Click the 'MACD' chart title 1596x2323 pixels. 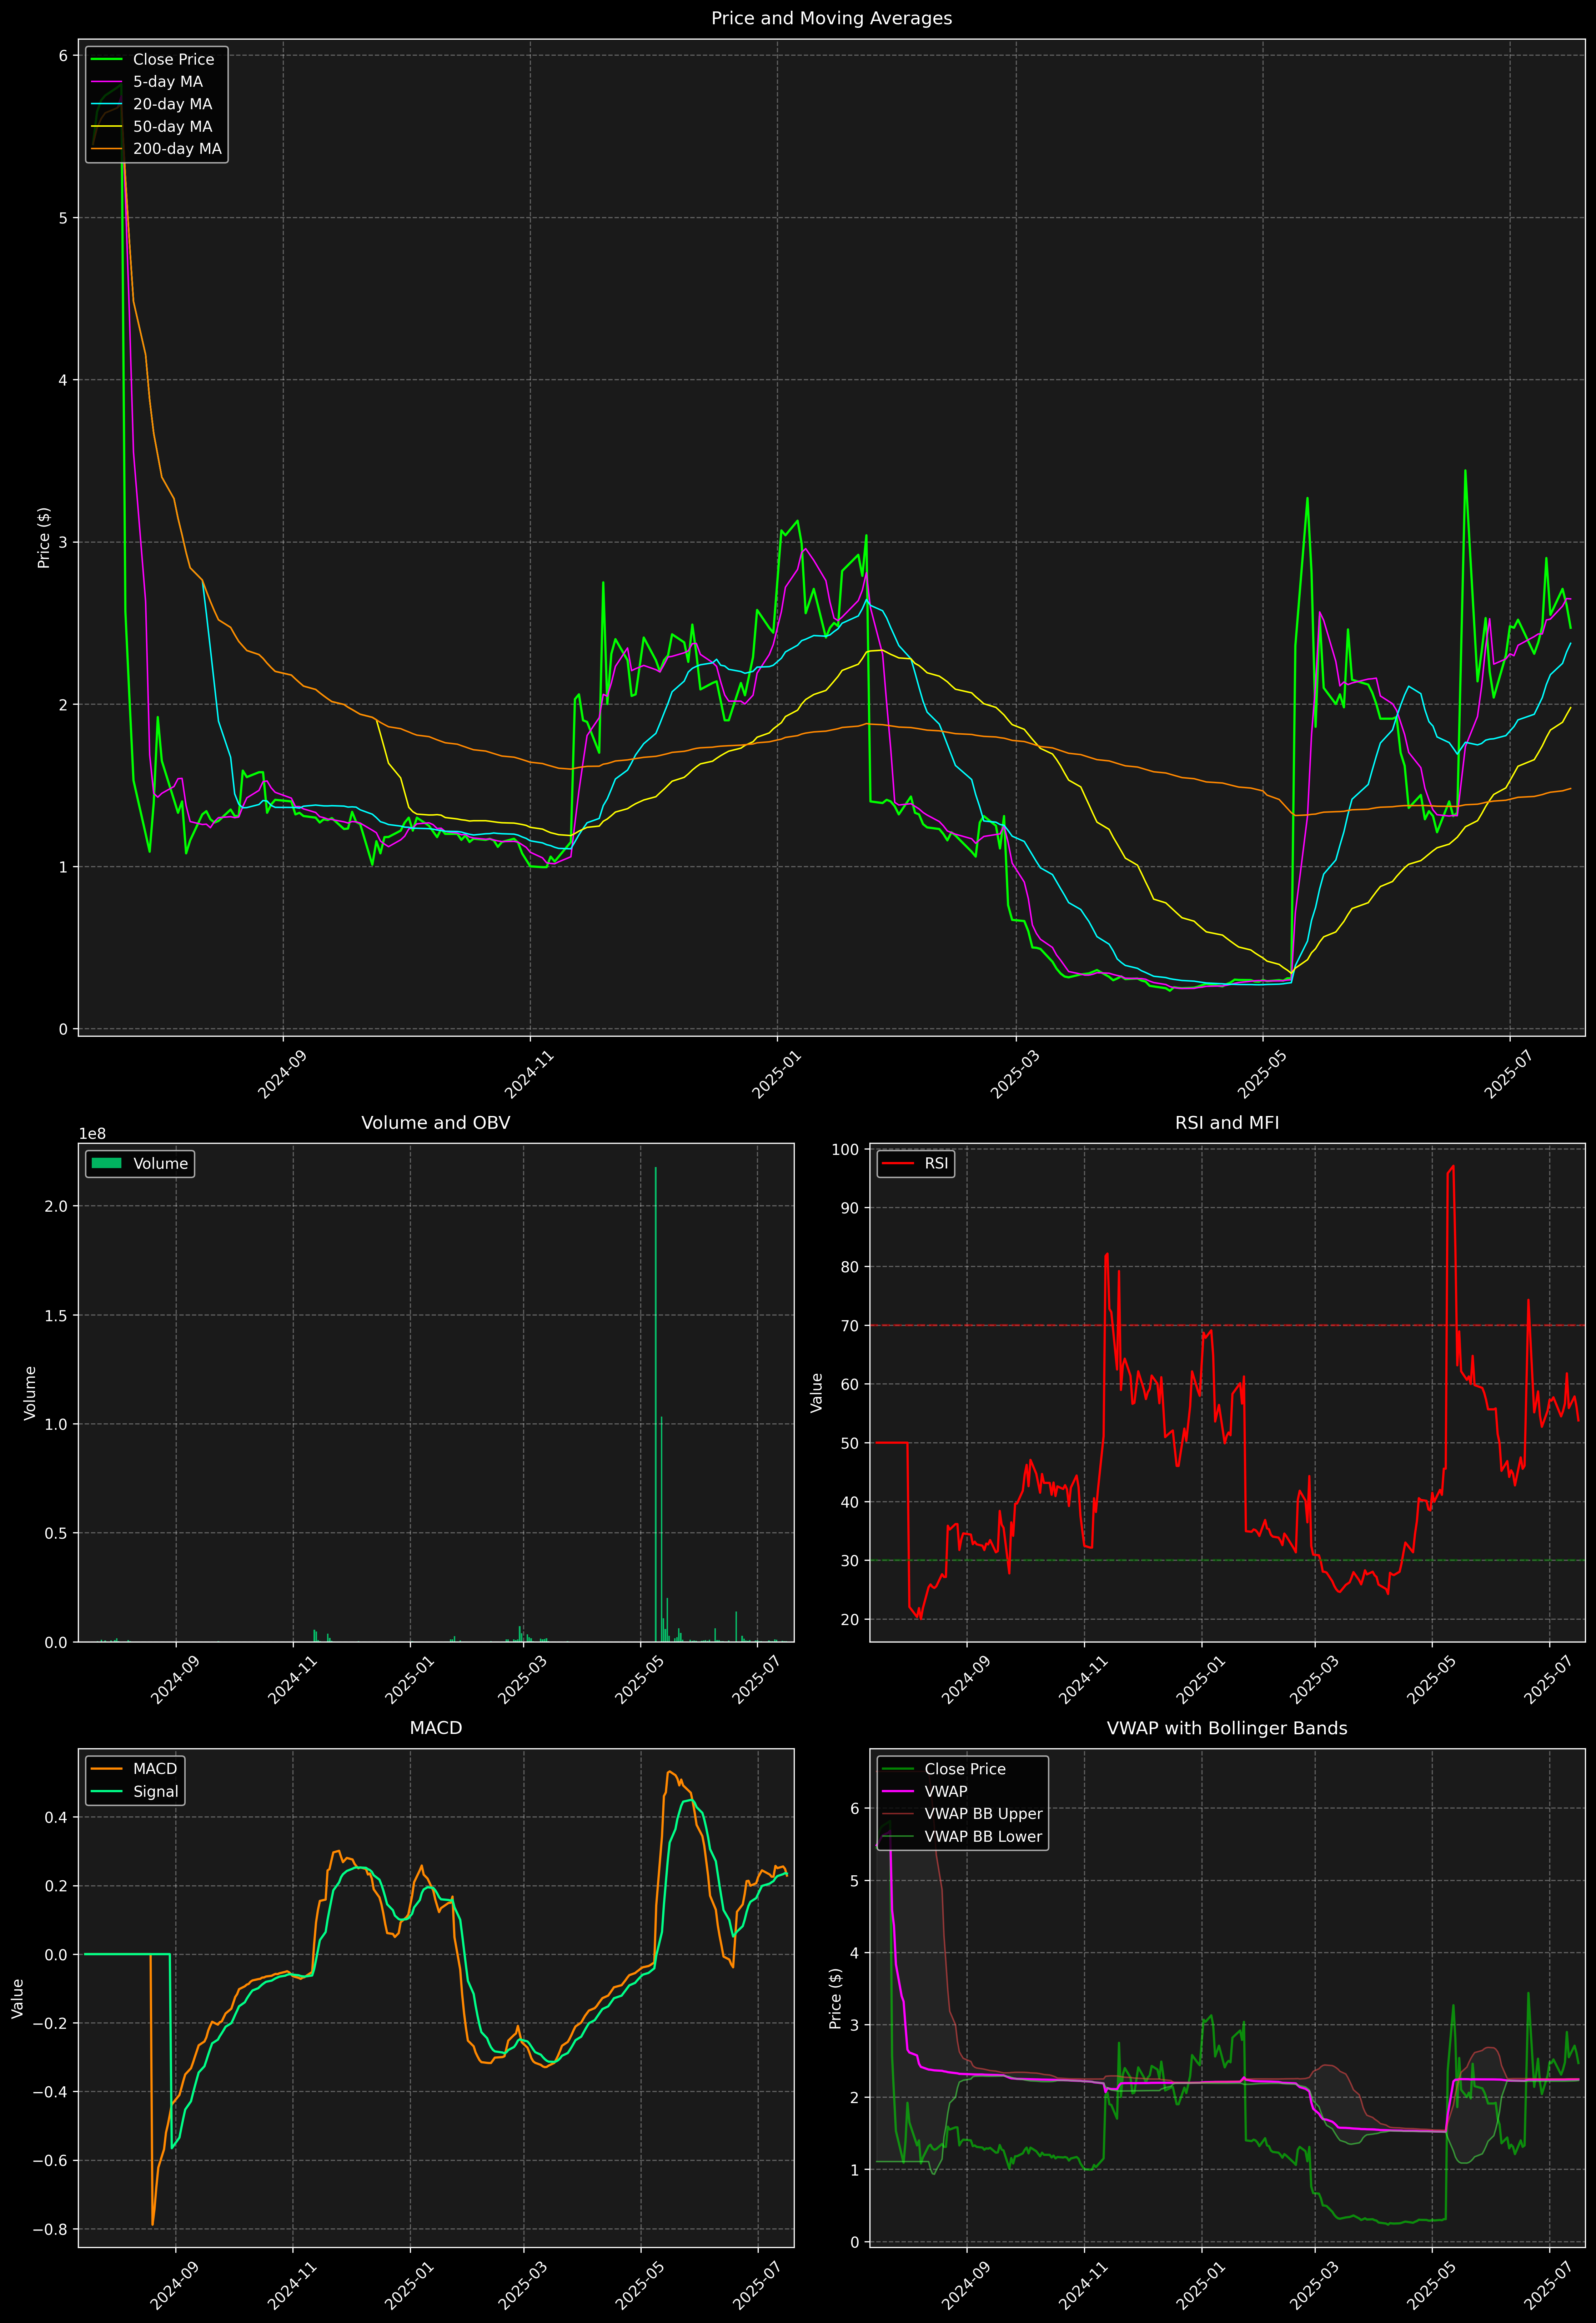click(x=436, y=1728)
